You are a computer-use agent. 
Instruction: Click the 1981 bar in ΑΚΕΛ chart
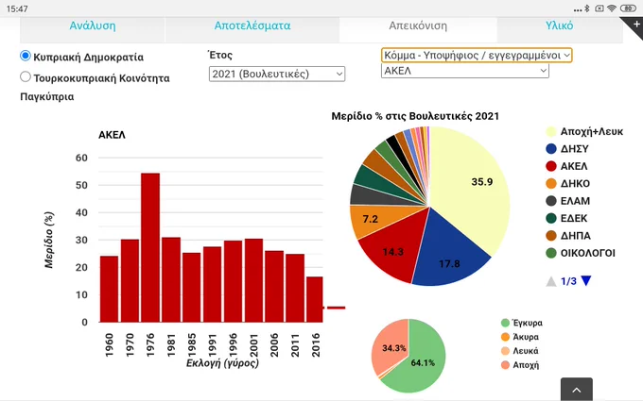(171, 280)
